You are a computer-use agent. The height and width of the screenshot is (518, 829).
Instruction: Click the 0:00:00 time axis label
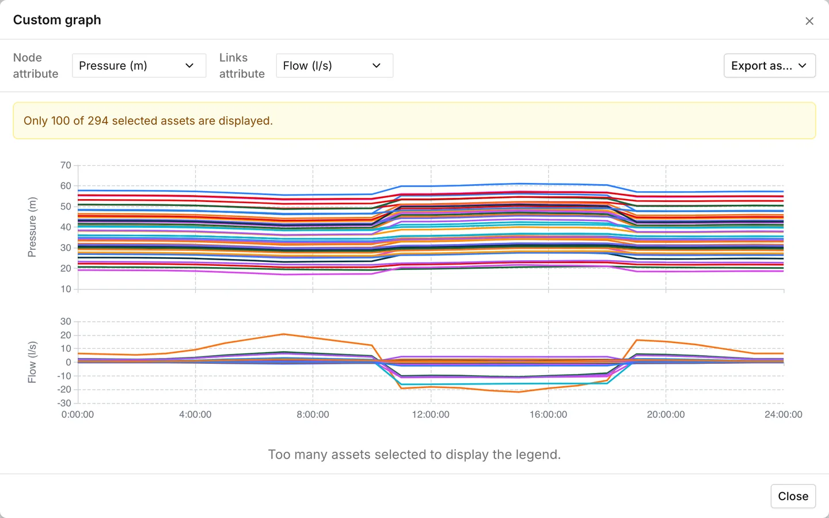78,414
